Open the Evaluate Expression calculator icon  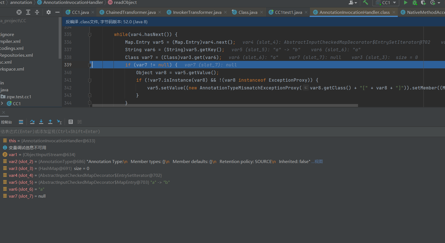pyautogui.click(x=71, y=122)
